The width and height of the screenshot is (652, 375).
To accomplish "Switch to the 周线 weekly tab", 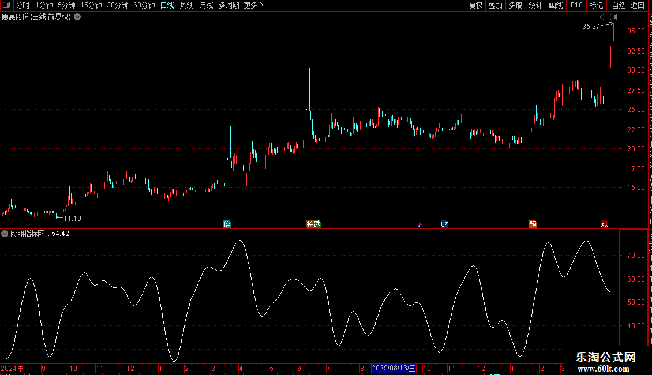I will pos(187,5).
